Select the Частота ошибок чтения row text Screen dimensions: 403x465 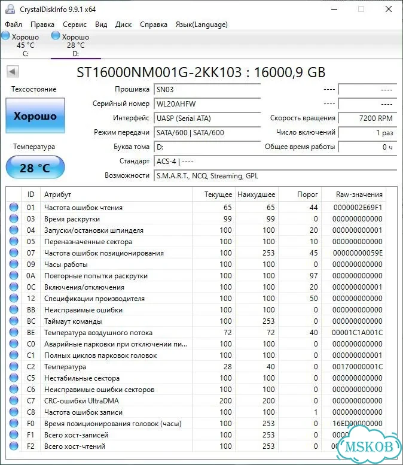click(x=83, y=208)
